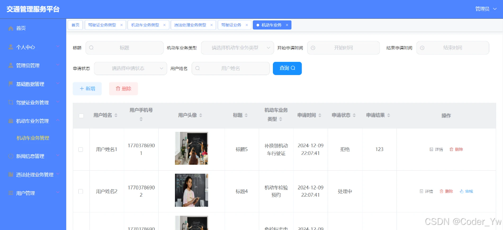Viewport: 503px width, 230px height.
Task: Sort by 机动车业务类型 column arrows
Action: coord(281,119)
